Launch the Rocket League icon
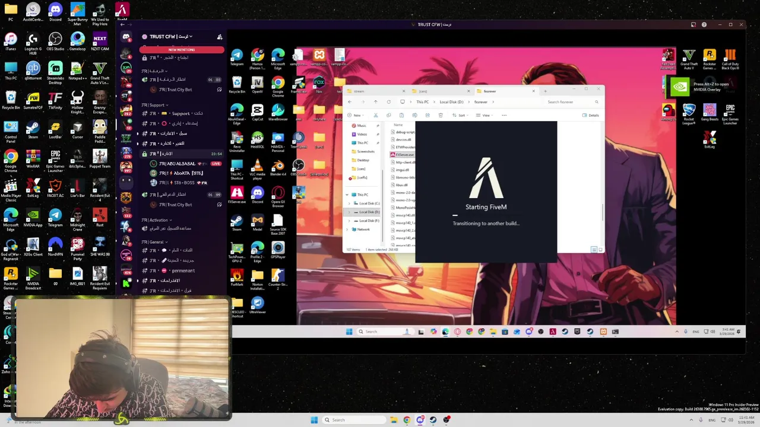Viewport: 760px width, 427px height. point(689,113)
